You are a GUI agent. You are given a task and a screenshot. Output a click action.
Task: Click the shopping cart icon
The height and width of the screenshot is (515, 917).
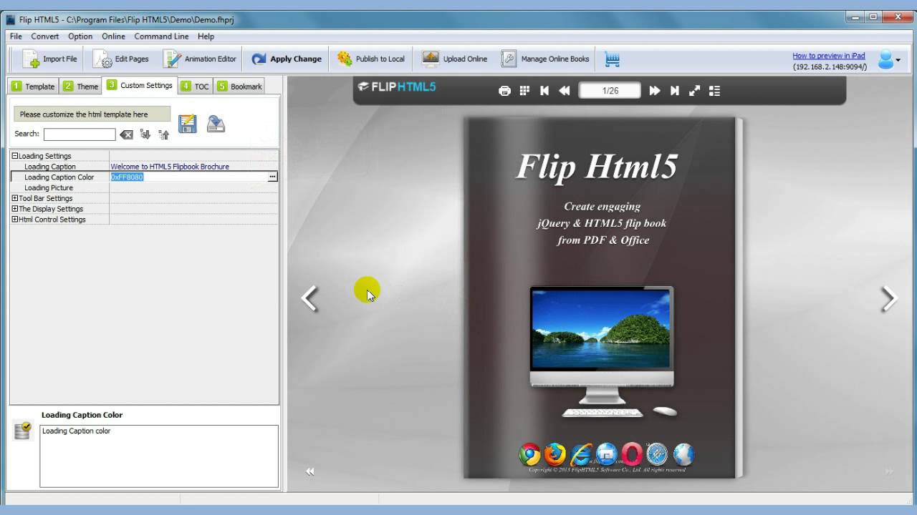tap(612, 59)
